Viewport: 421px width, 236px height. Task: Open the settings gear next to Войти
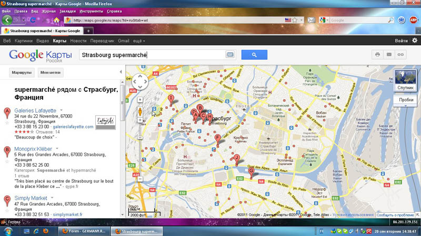[414, 40]
